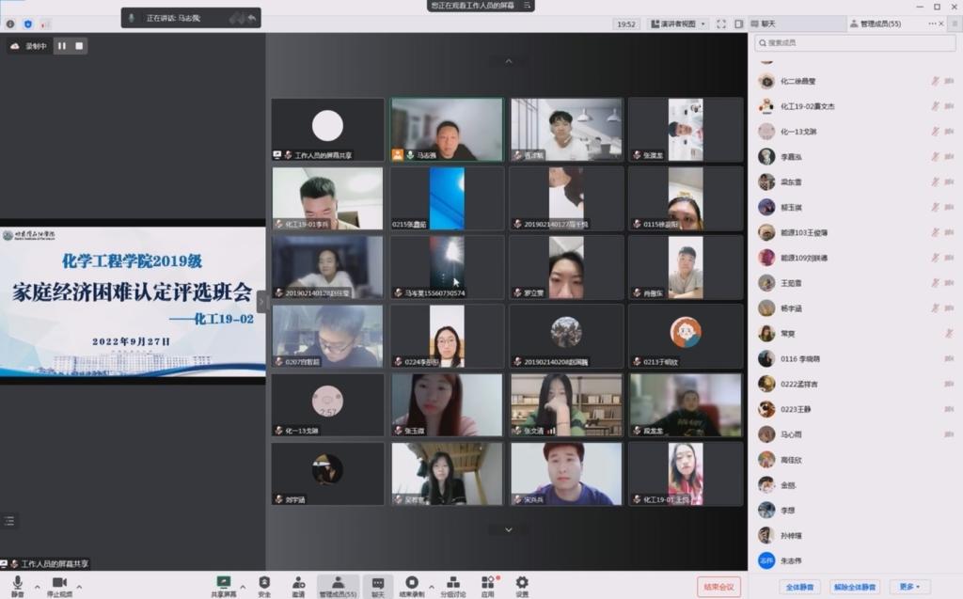This screenshot has height=599, width=963.
Task: Click the 邀请 invite icon
Action: (298, 583)
